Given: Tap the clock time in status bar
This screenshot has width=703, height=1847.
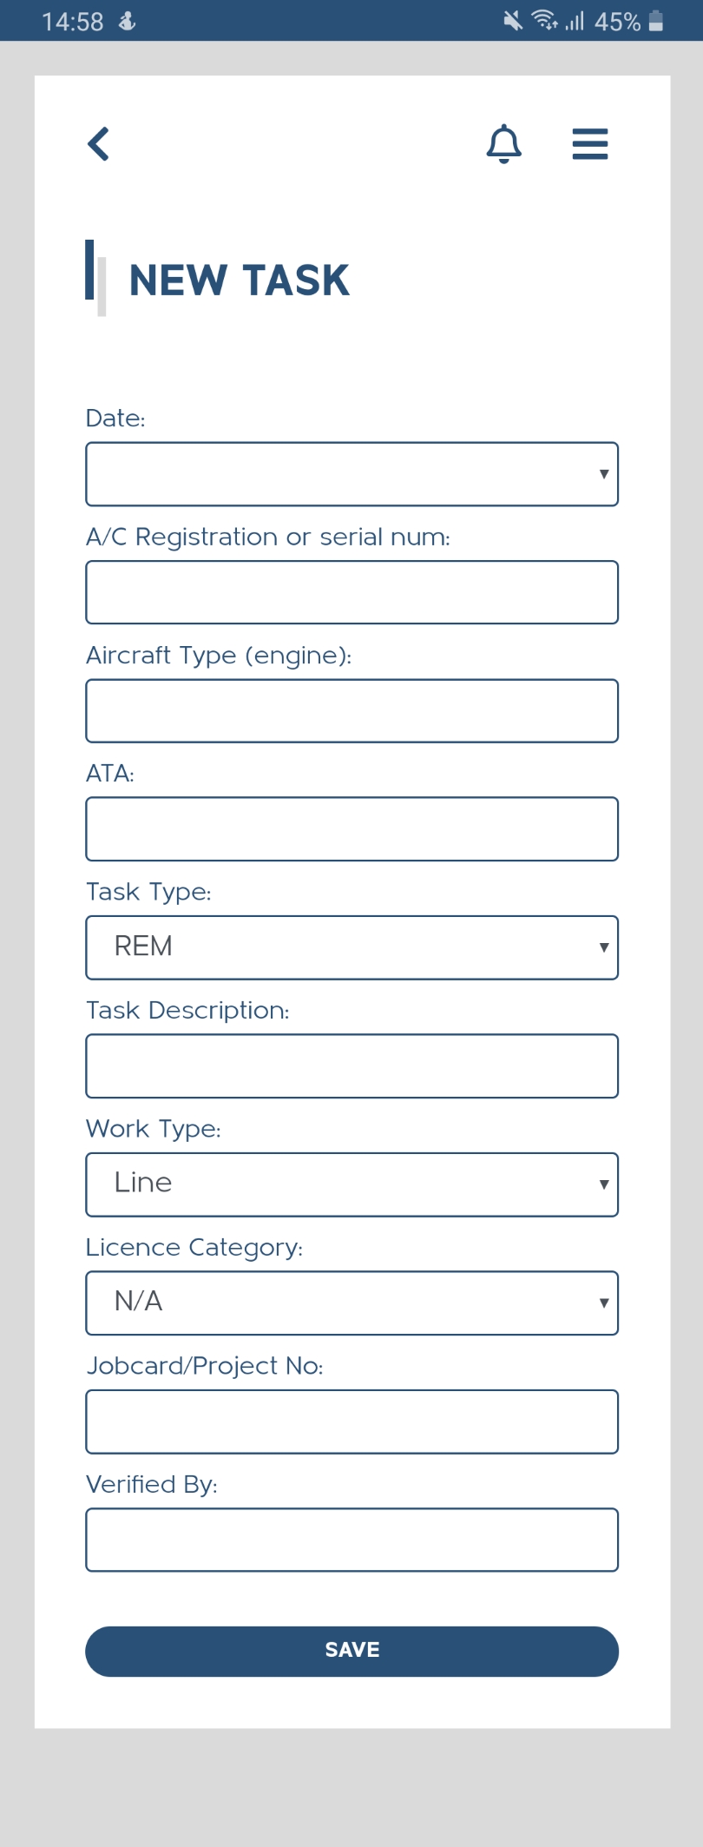Looking at the screenshot, I should (73, 22).
